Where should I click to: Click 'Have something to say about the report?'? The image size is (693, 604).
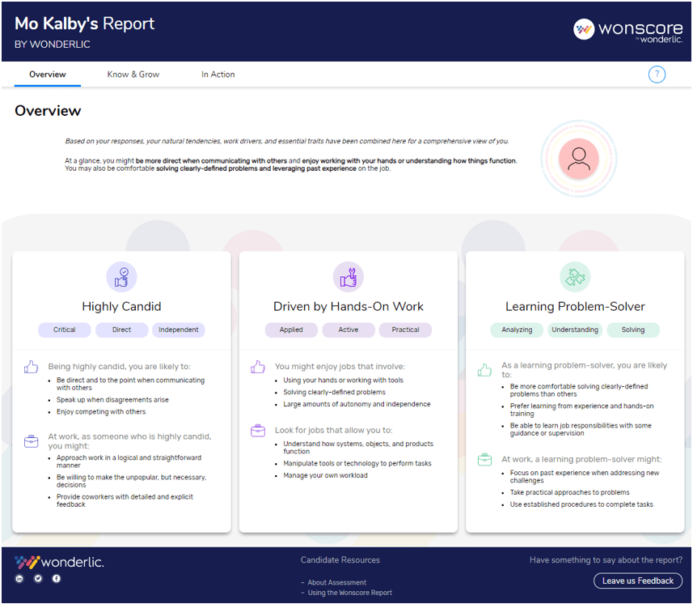(606, 559)
